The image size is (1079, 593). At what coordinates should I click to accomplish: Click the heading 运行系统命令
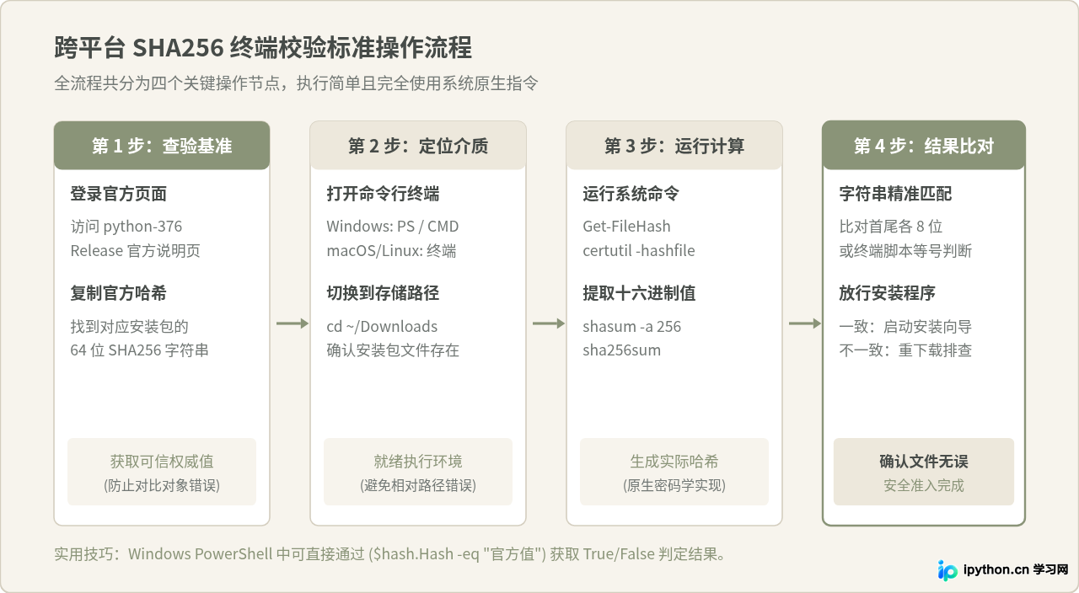631,194
